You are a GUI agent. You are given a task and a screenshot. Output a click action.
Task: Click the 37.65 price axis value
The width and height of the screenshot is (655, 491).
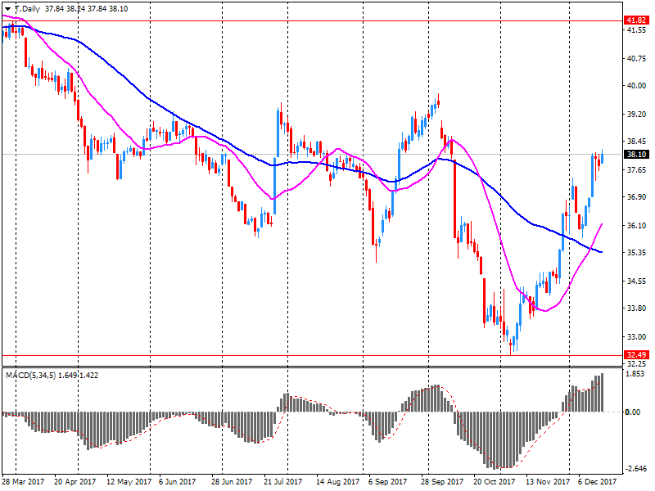point(636,170)
